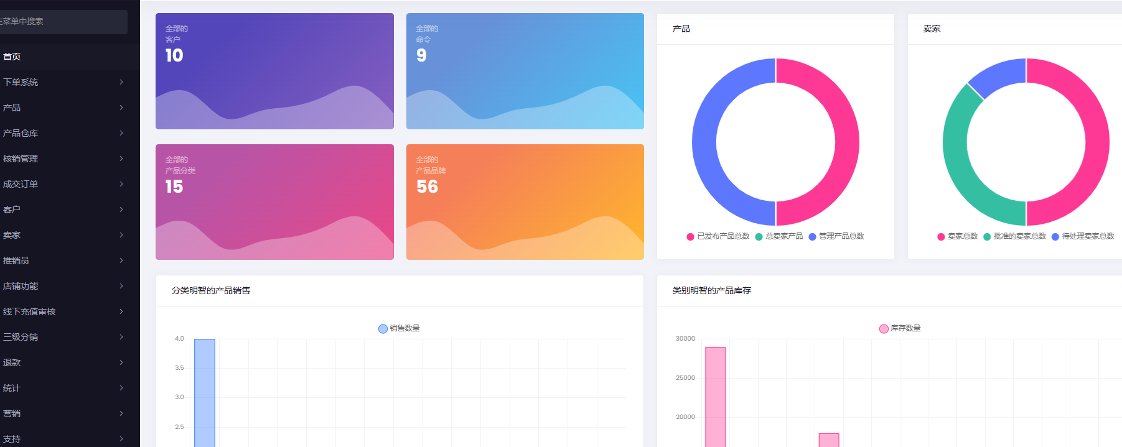Click the total customers card showing 10
Image resolution: width=1122 pixels, height=447 pixels.
[x=274, y=71]
